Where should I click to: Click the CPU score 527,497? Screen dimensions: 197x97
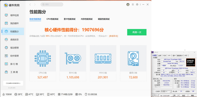[43, 77]
